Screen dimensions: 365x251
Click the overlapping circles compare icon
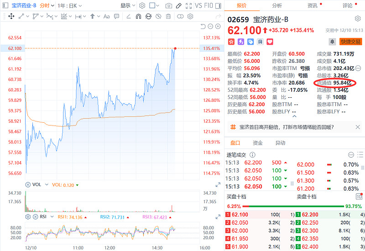click(x=180, y=16)
